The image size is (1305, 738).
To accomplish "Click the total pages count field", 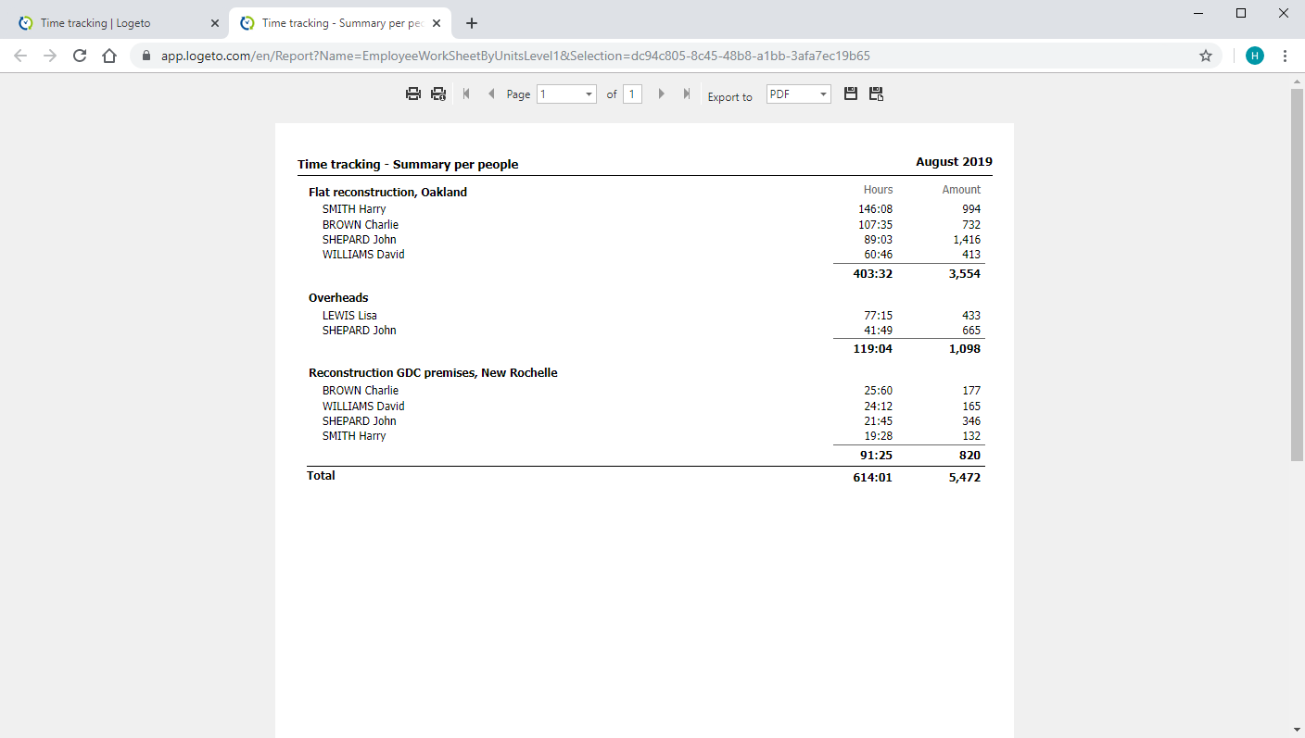I will point(632,94).
